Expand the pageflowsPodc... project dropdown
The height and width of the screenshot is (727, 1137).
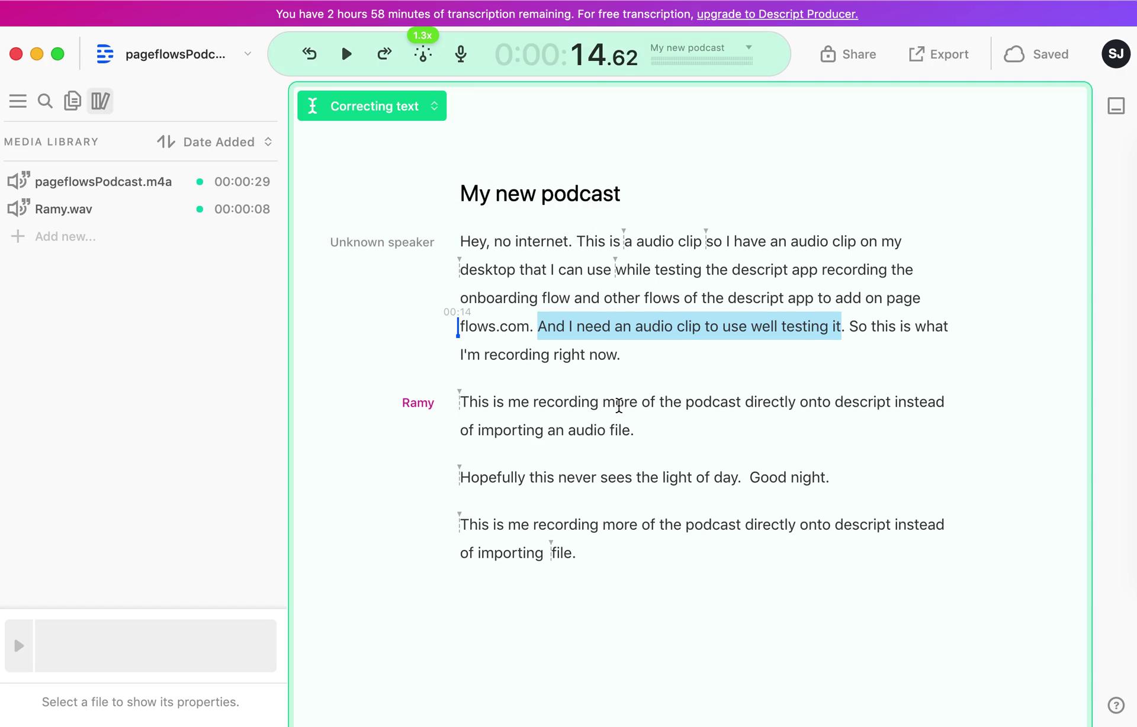248,54
